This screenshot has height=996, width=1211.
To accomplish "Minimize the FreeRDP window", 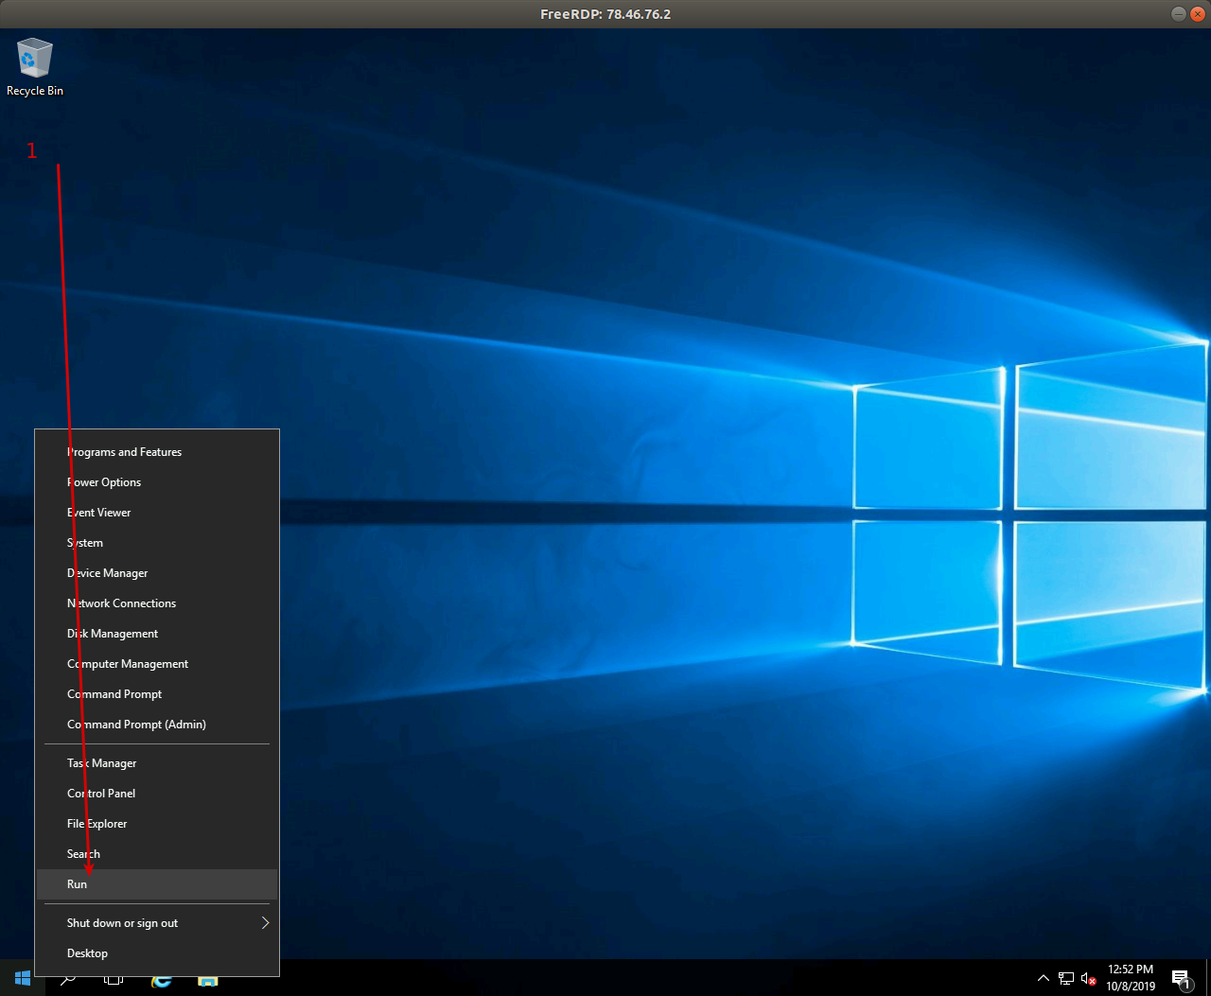I will click(1178, 13).
